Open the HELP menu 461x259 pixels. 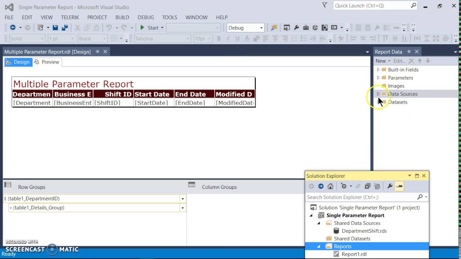(221, 17)
